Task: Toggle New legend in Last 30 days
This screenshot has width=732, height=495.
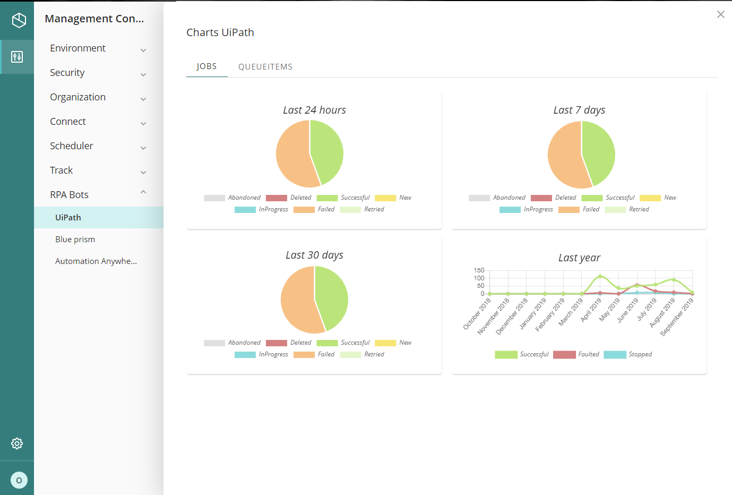Action: 393,343
